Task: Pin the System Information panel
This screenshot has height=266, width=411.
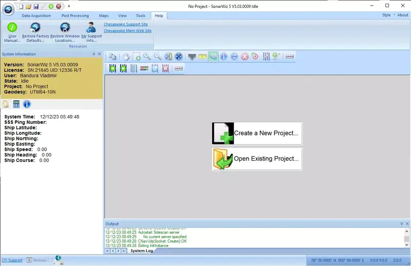Action: [x=94, y=54]
